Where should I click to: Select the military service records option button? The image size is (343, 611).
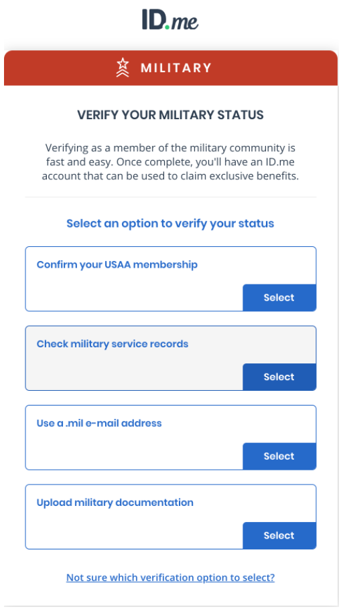279,377
